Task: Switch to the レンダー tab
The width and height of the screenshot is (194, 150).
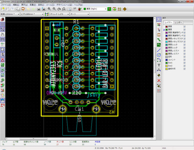Action: click(178, 22)
